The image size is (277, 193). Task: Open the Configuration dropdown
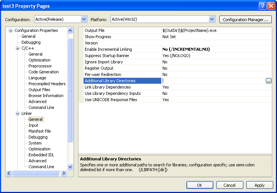(x=84, y=19)
